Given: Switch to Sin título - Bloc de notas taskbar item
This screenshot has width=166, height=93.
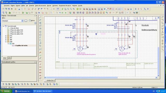Looking at the screenshot, I should coord(43,91).
